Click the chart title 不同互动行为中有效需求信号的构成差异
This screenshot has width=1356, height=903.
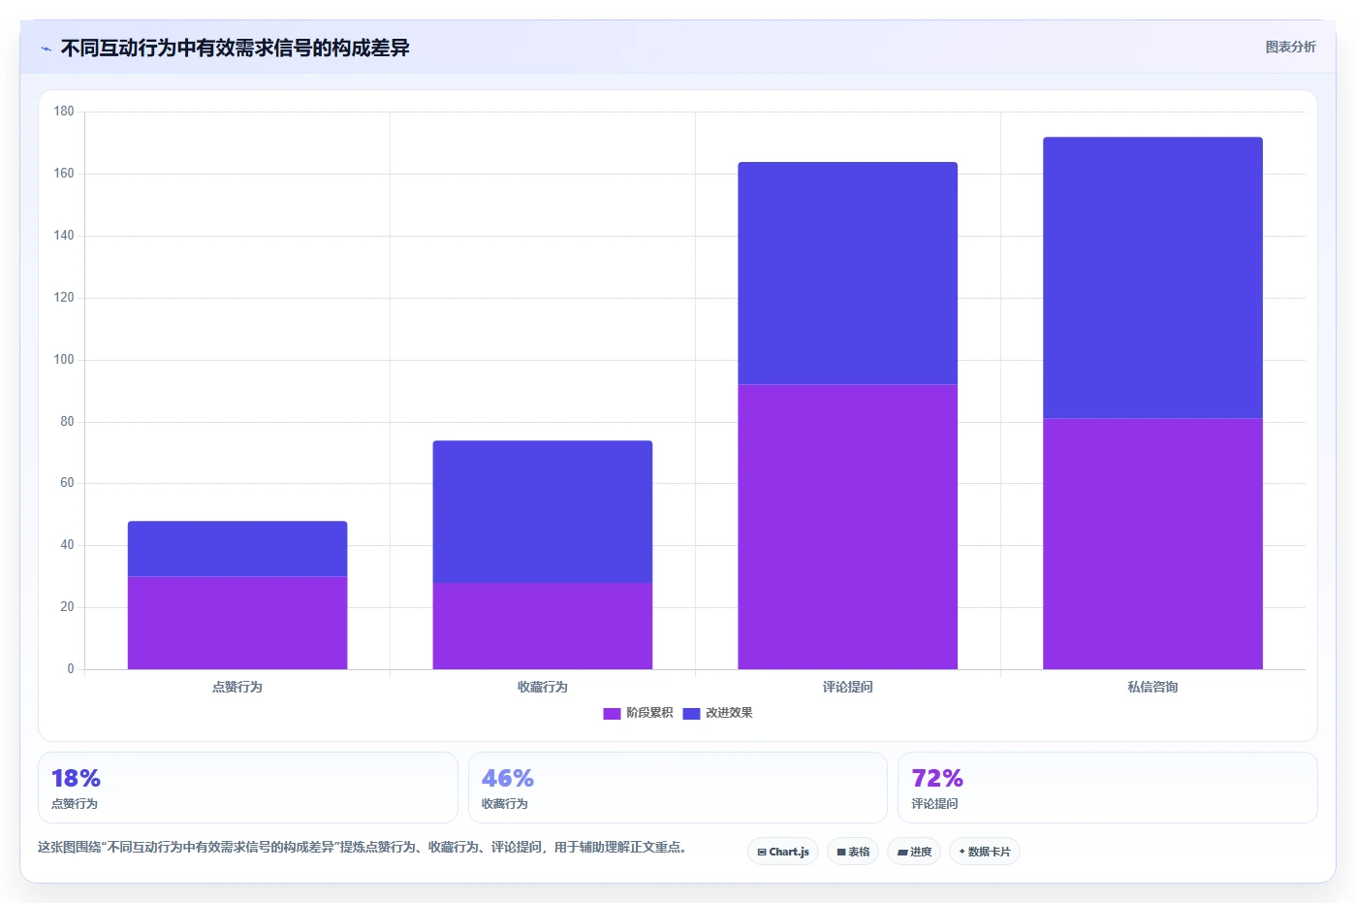click(236, 48)
